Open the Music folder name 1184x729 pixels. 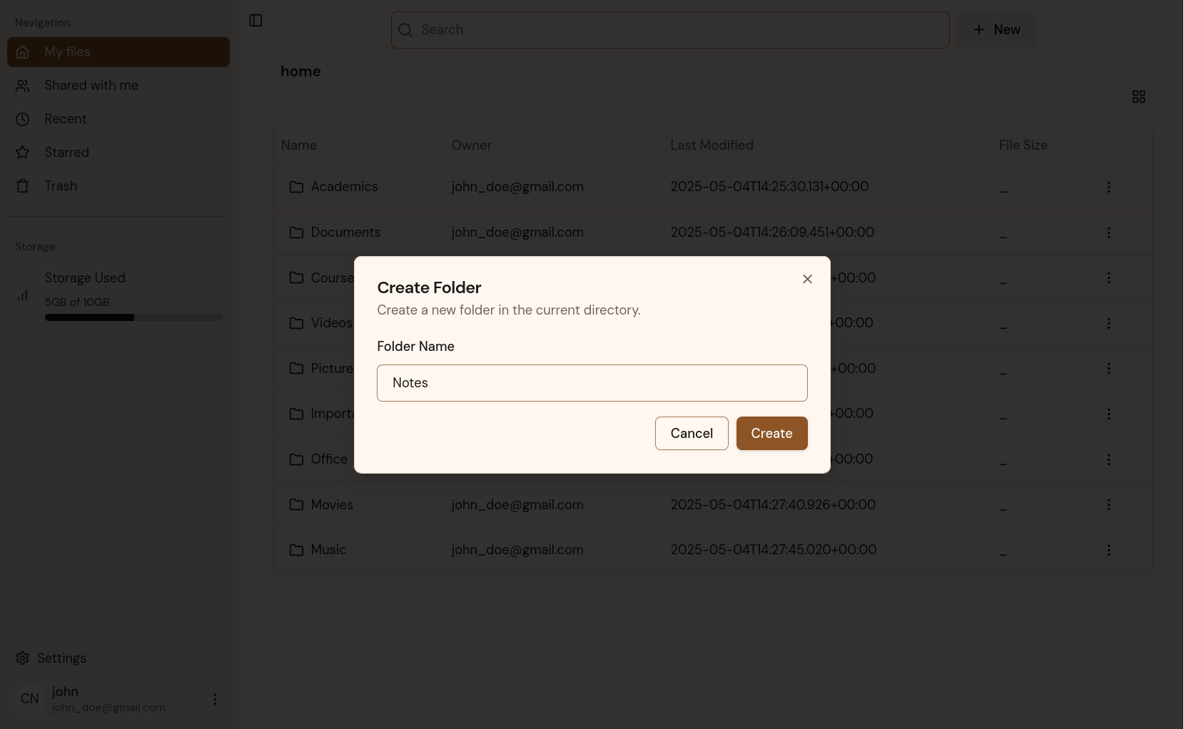(x=328, y=550)
